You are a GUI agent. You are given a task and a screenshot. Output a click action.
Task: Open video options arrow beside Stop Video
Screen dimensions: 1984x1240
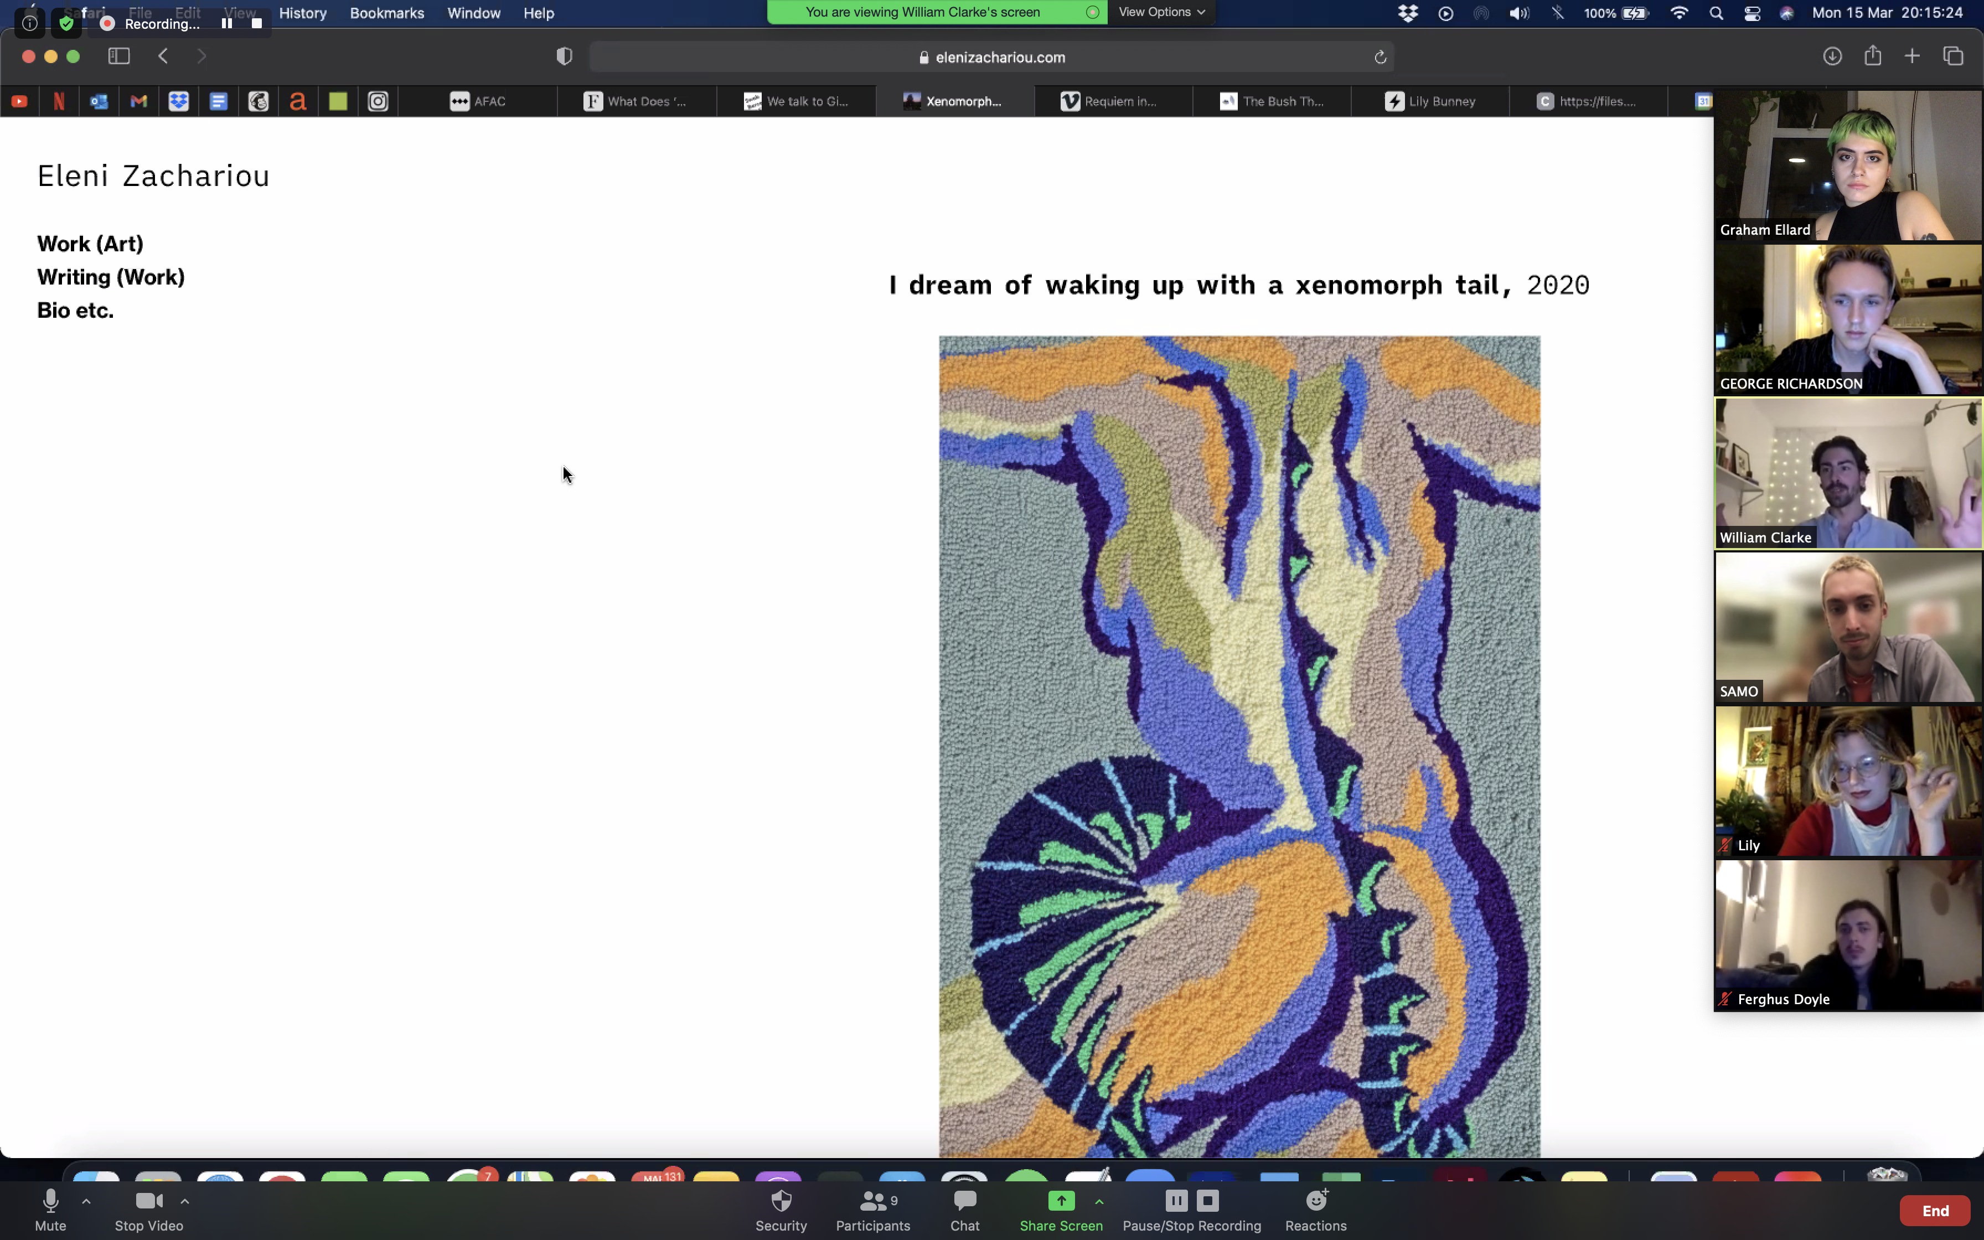pos(184,1201)
